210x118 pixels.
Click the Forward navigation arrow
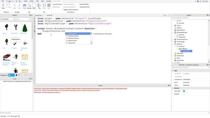(x=19, y=5)
